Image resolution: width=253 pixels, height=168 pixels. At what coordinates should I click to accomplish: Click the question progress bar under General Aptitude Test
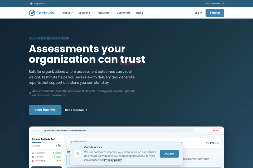click(x=46, y=143)
